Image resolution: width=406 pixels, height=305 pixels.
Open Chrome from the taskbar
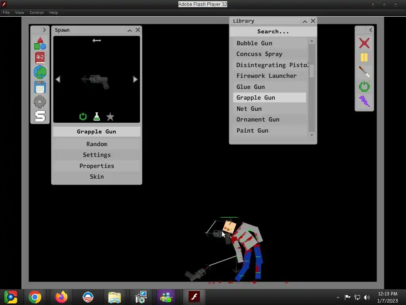tap(35, 297)
